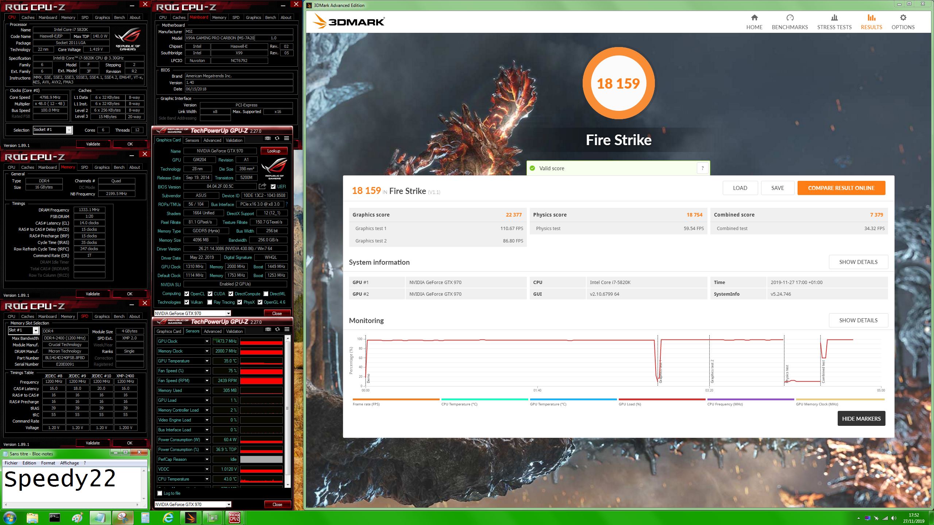Open Windows Start button

[x=10, y=518]
